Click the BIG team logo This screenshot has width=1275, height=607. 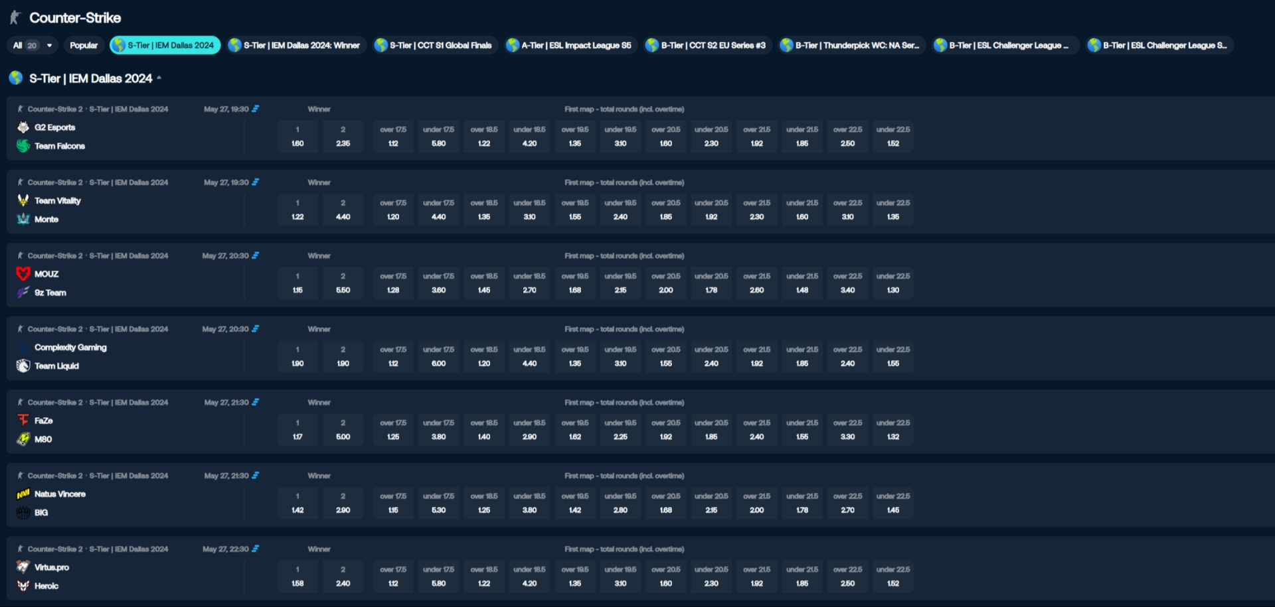click(23, 512)
